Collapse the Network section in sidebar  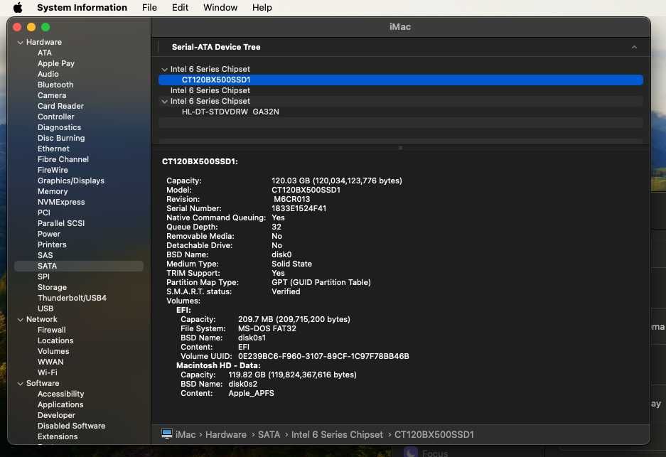(x=20, y=319)
